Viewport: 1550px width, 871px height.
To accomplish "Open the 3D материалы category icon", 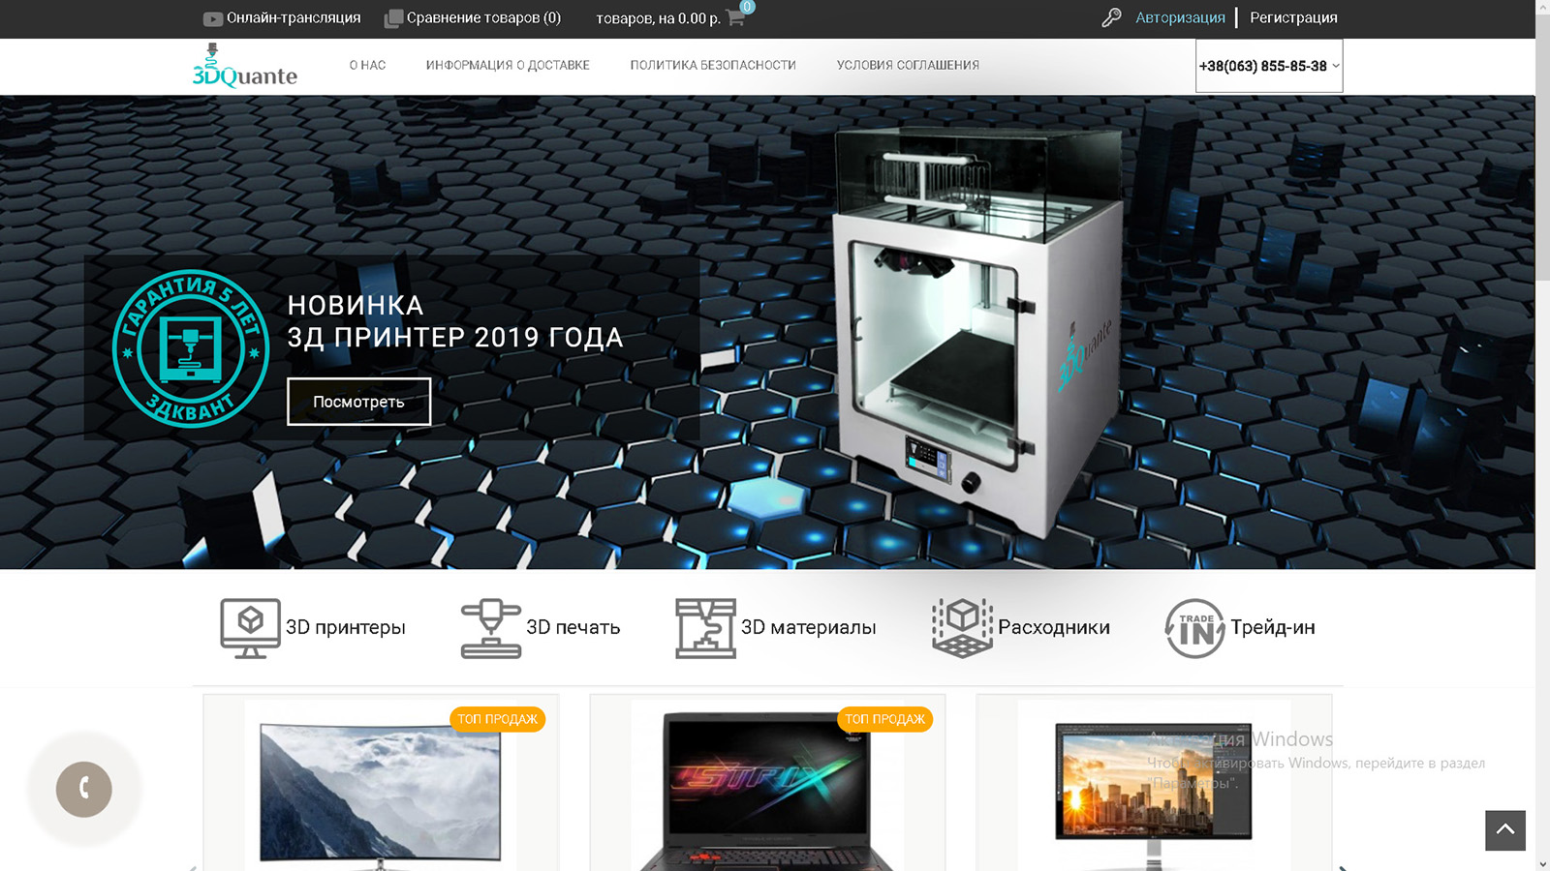I will (705, 628).
